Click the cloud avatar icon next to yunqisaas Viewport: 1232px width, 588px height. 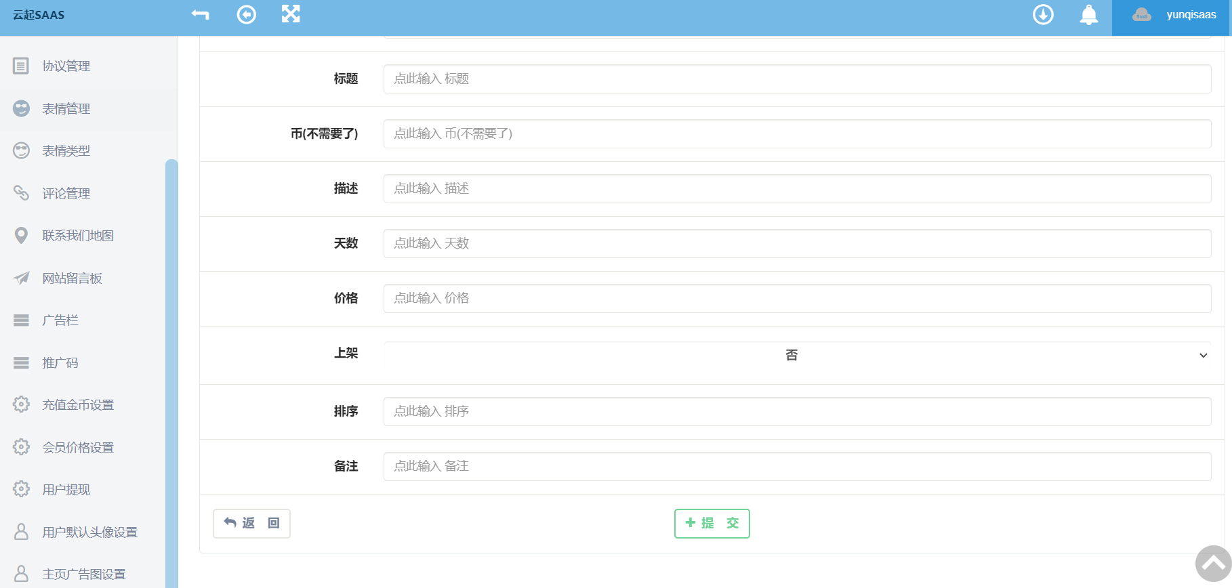click(1142, 15)
